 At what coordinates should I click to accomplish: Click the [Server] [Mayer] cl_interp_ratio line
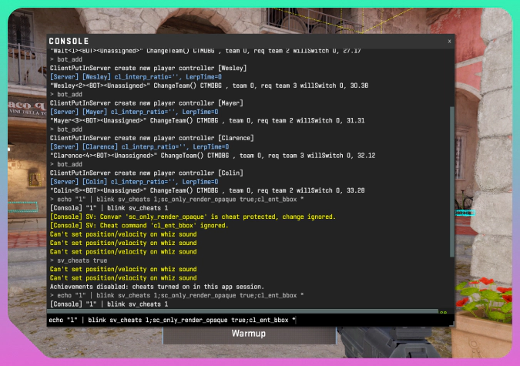(x=126, y=112)
